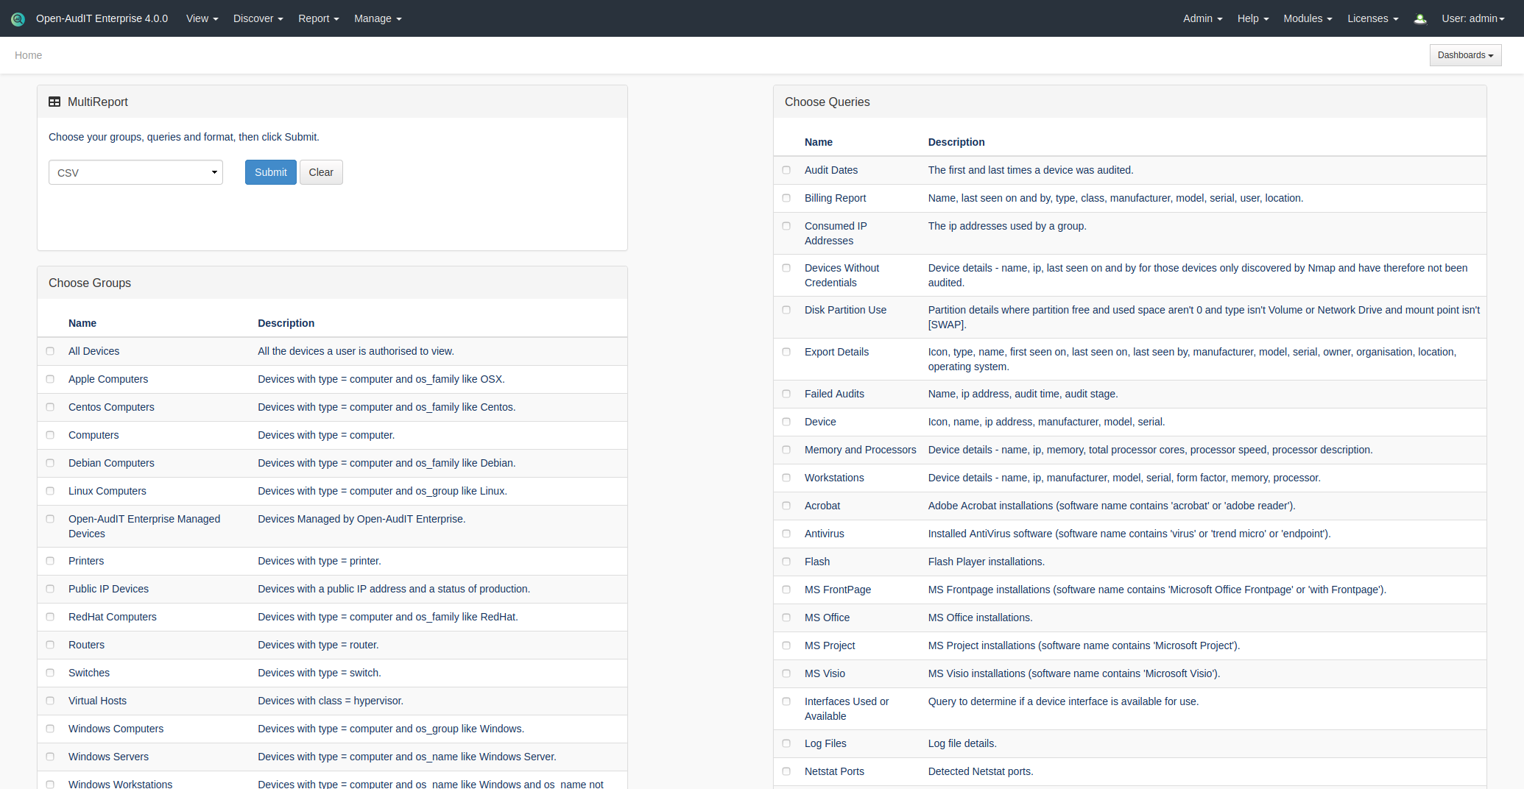Click the MultiReport table icon
Viewport: 1524px width, 789px height.
click(x=54, y=102)
